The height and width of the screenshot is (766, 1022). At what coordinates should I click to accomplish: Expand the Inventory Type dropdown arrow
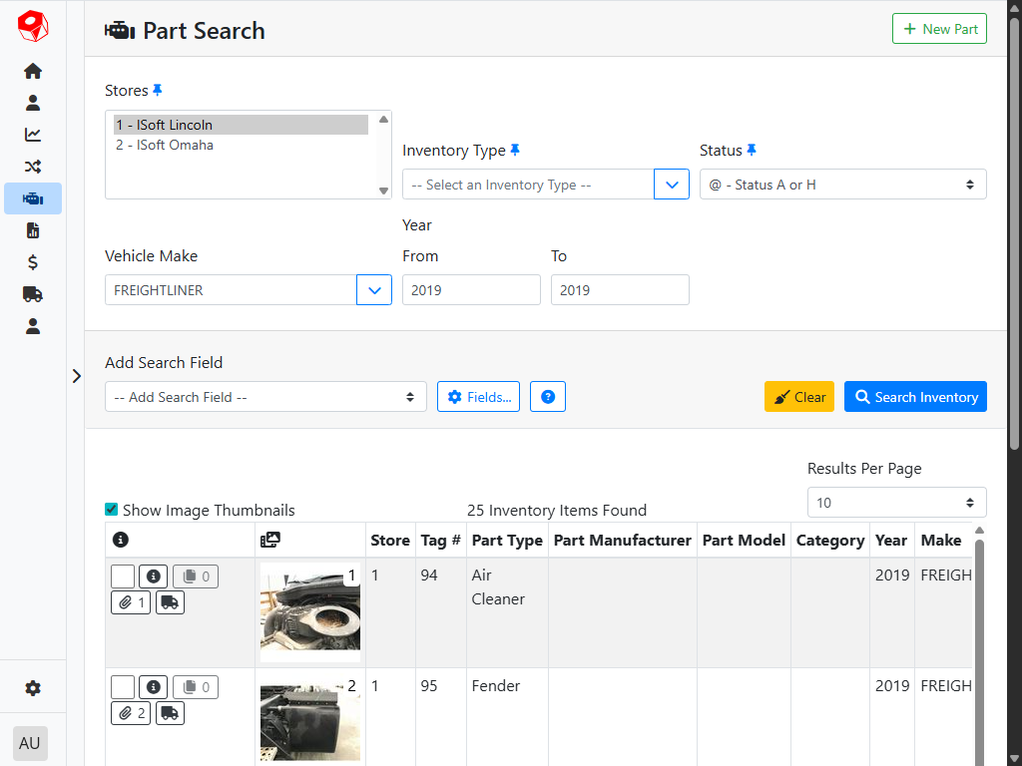pyautogui.click(x=672, y=185)
